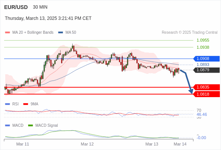221x150 pixels.
Task: Click the last candlestick at current price
Action: click(x=179, y=70)
